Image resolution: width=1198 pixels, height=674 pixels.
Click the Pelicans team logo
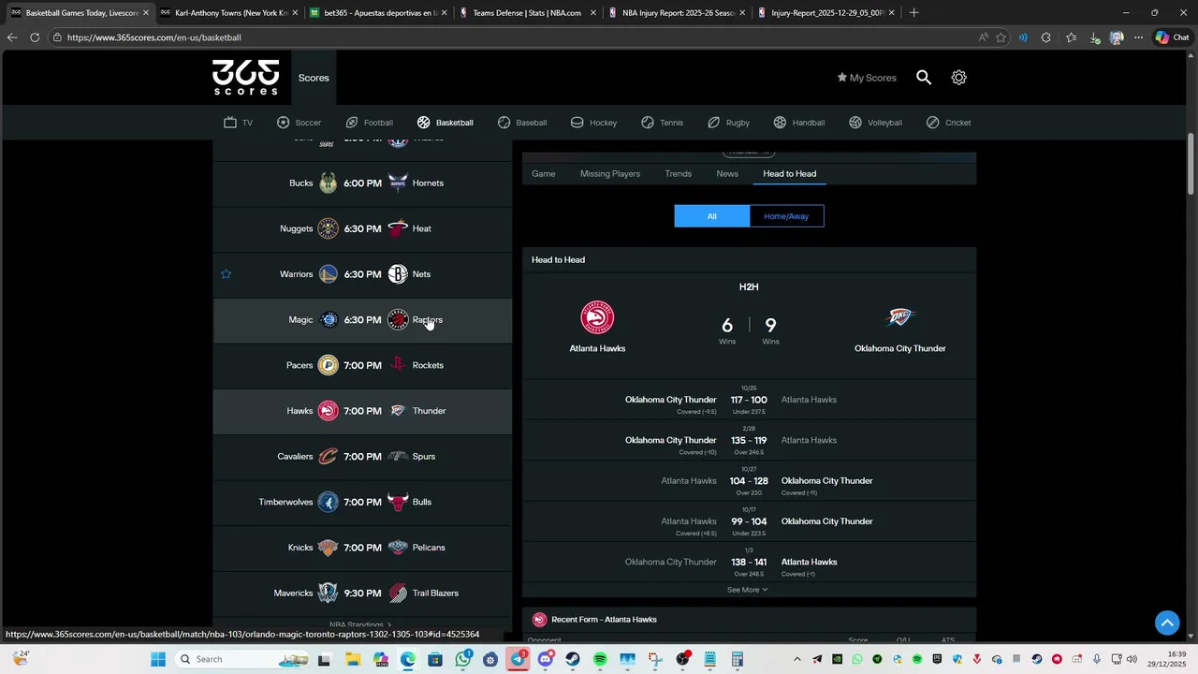[x=398, y=548]
